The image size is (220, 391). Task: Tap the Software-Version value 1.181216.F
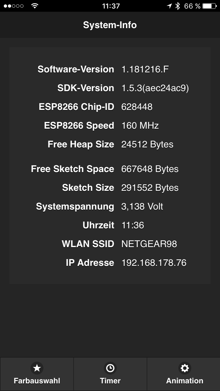click(145, 69)
